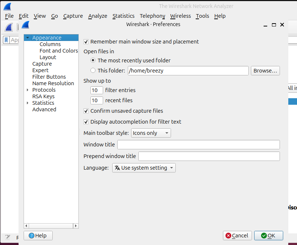Image resolution: width=297 pixels, height=245 pixels.
Task: Click the recent files number field
Action: pos(97,100)
